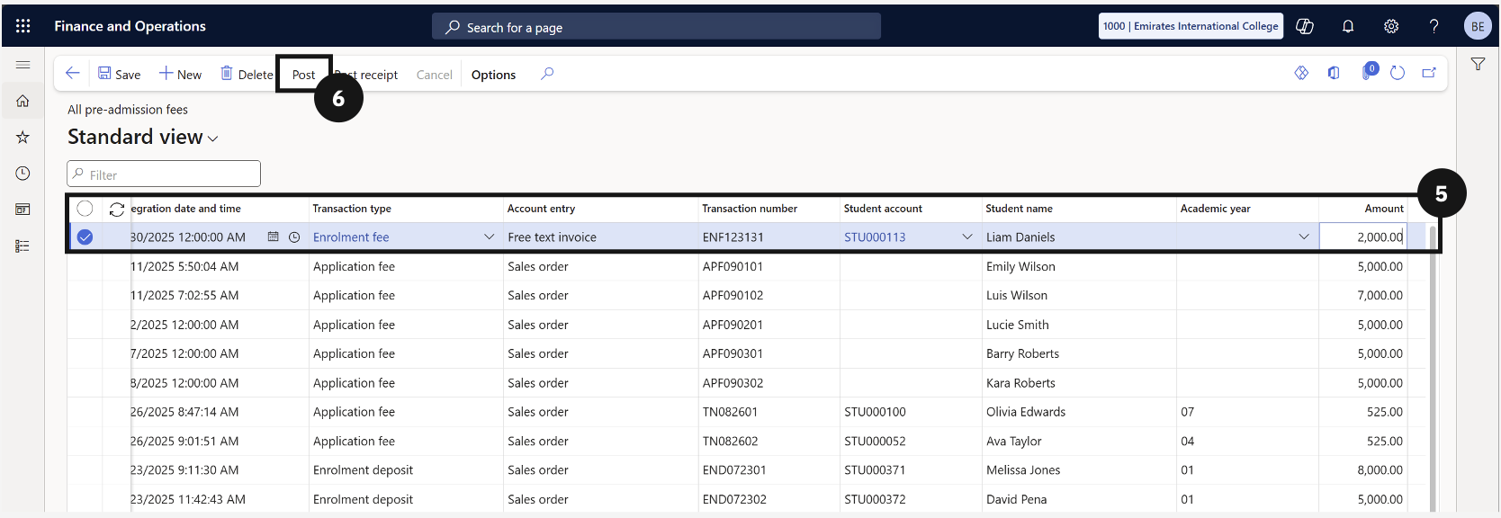Click the vertical grid scrollbar

tap(1432, 369)
